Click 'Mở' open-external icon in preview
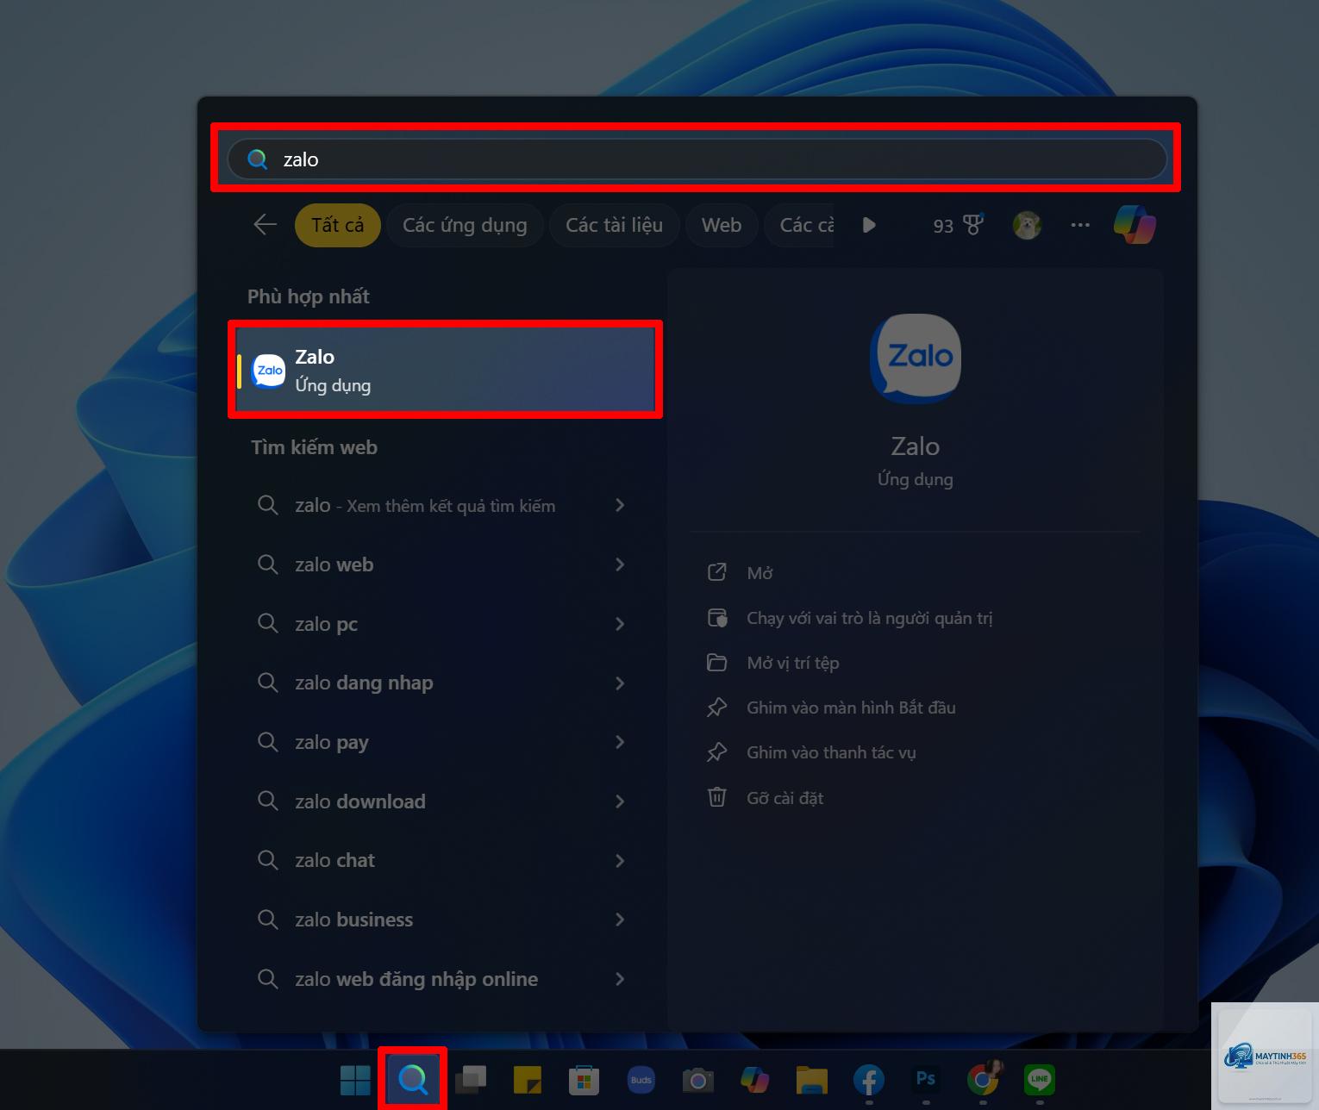The image size is (1319, 1110). (x=716, y=572)
